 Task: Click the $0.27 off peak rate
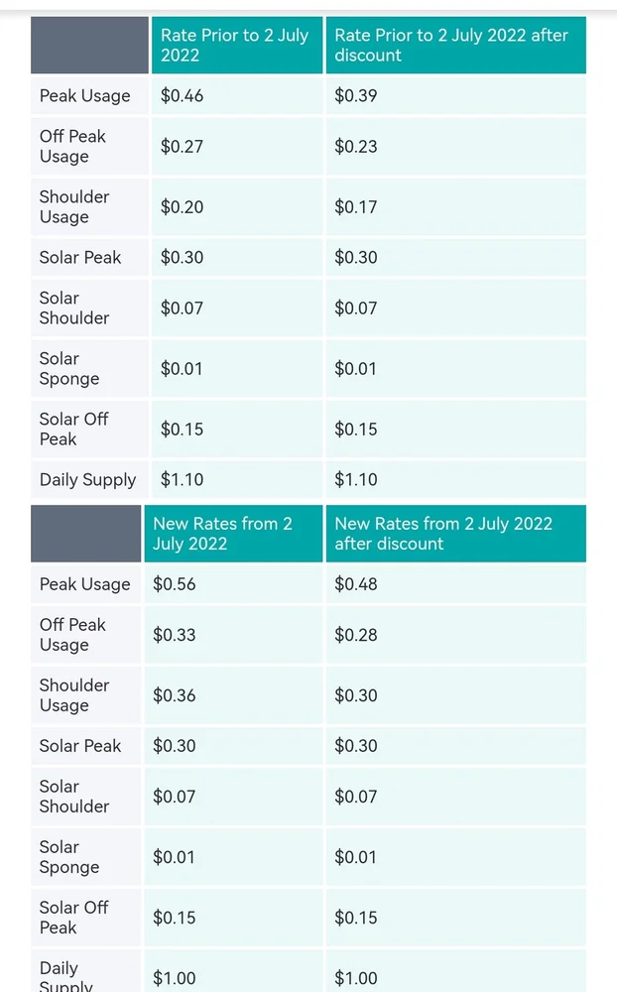coord(183,147)
